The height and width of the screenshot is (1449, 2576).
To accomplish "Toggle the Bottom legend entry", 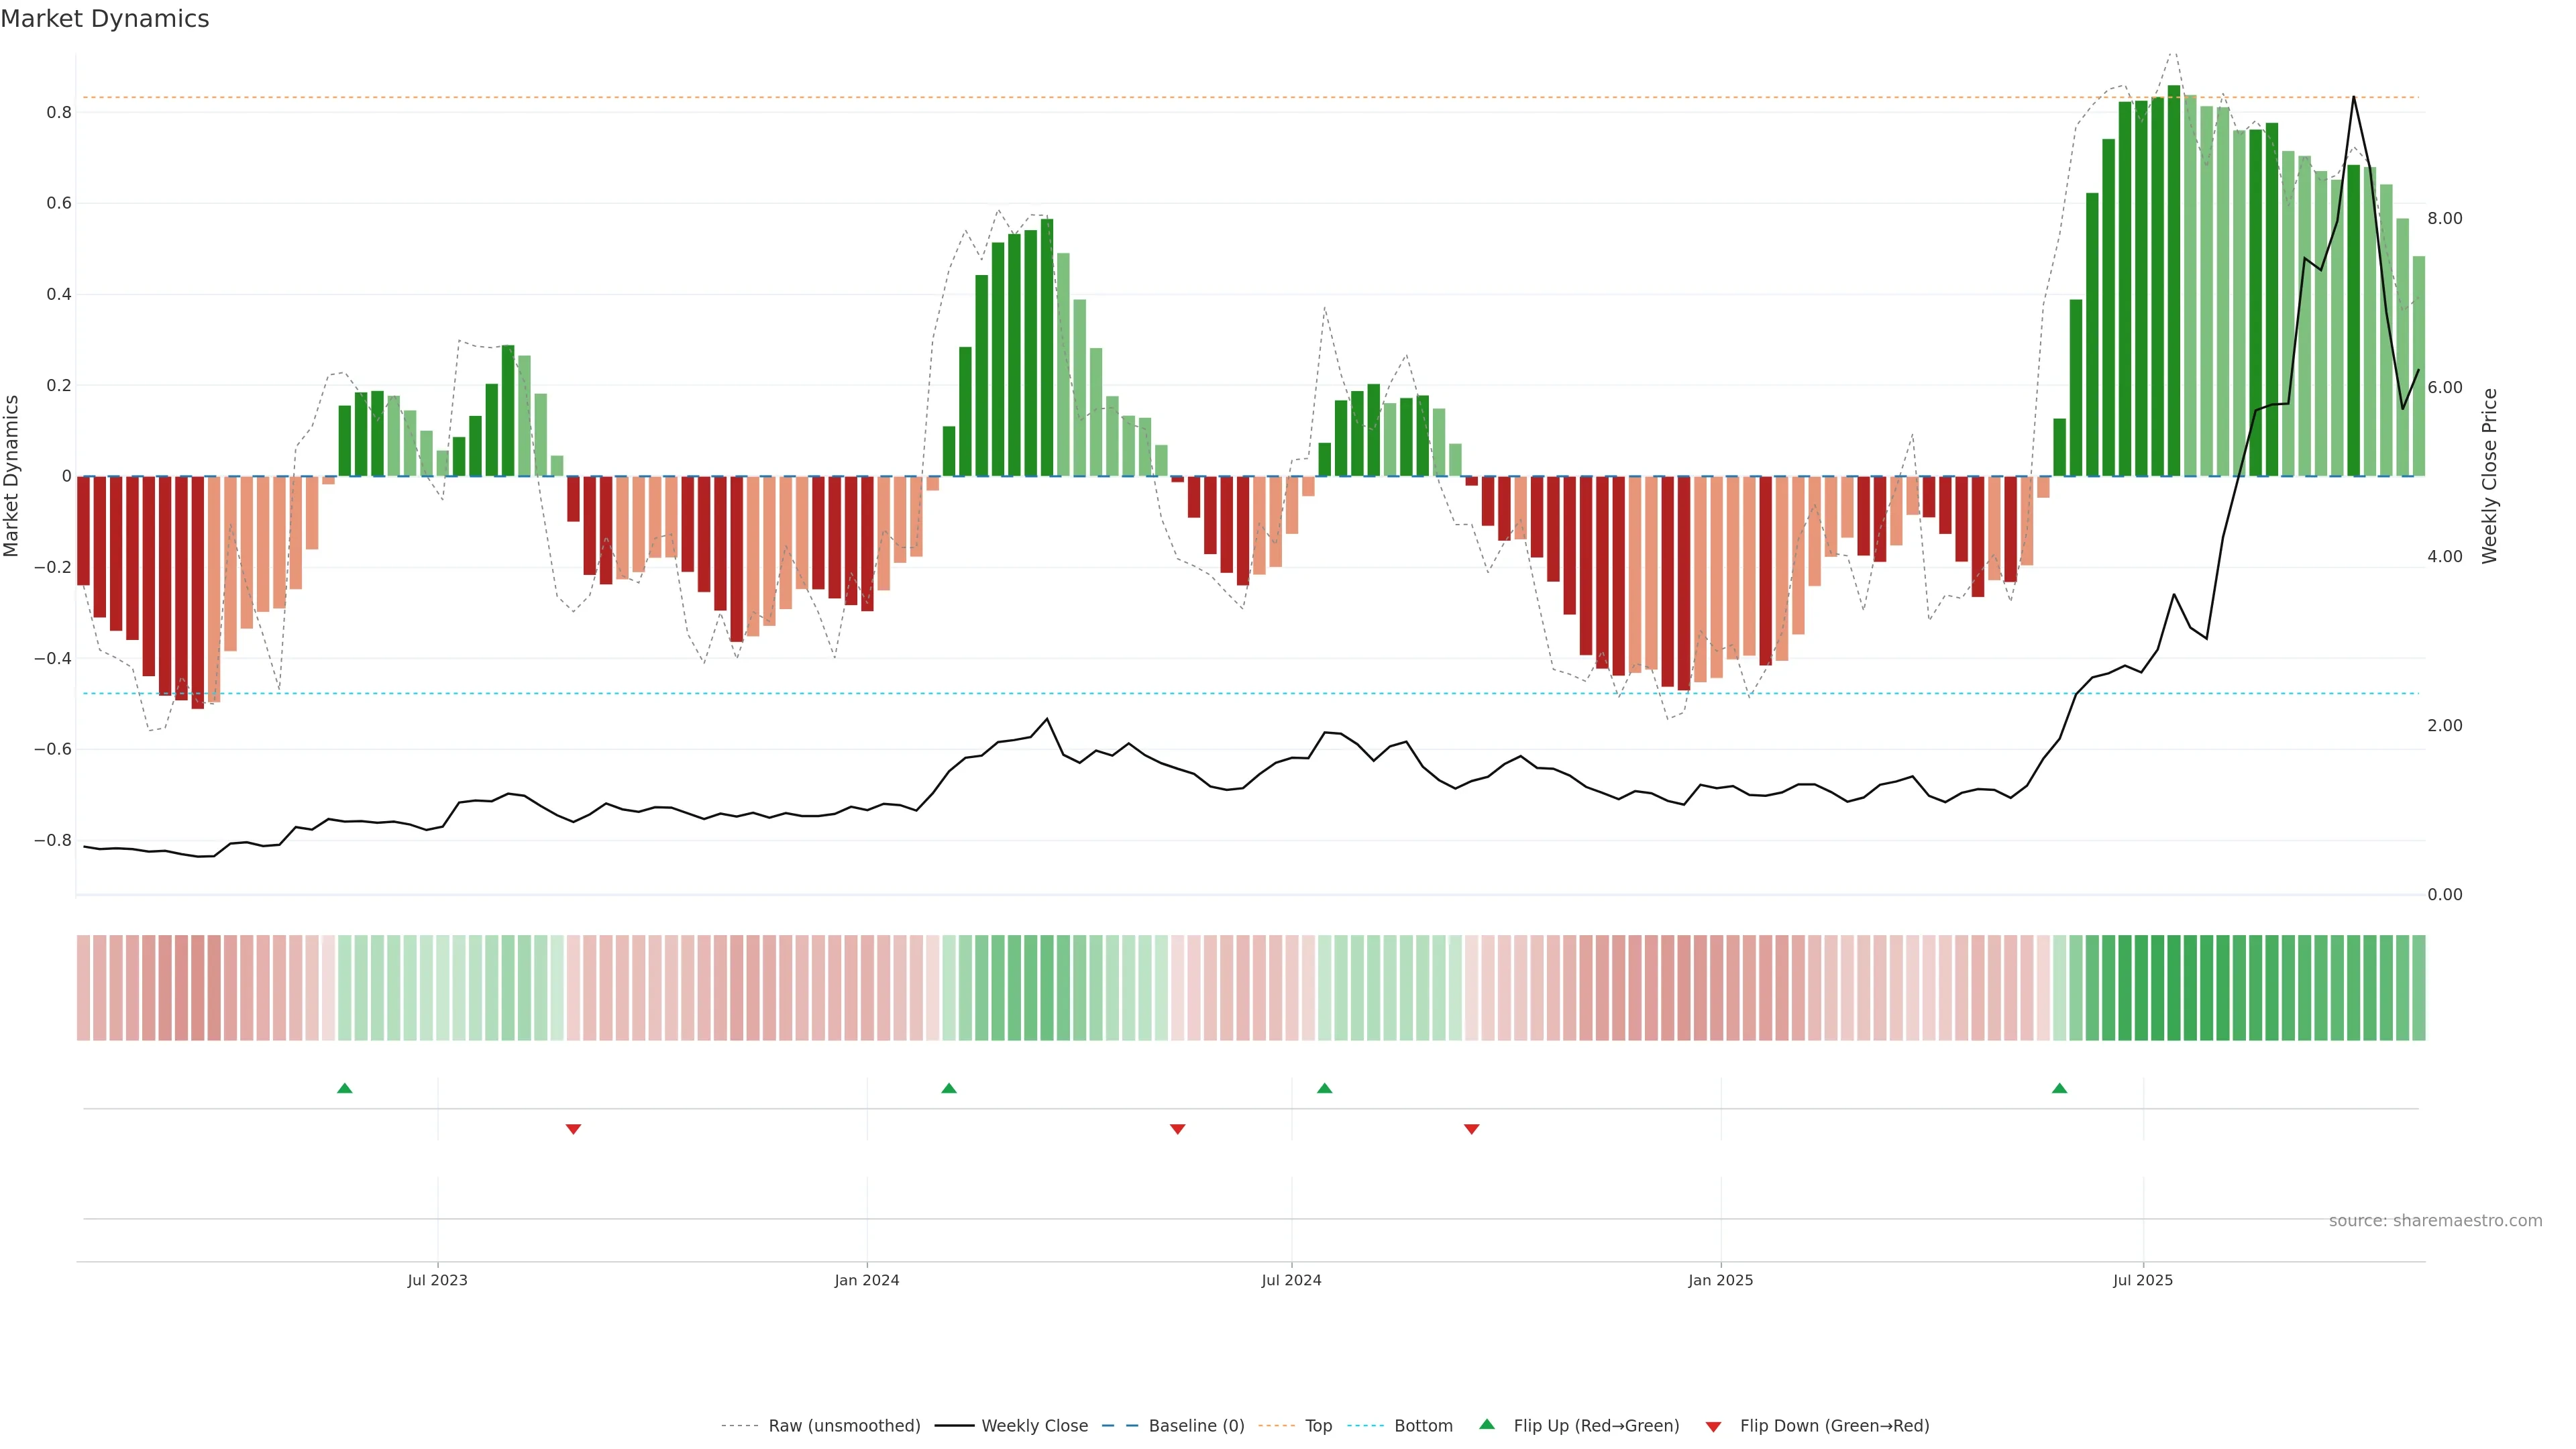I will 1423,1426.
